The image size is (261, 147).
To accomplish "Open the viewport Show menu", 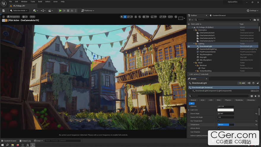I will tap(32, 17).
